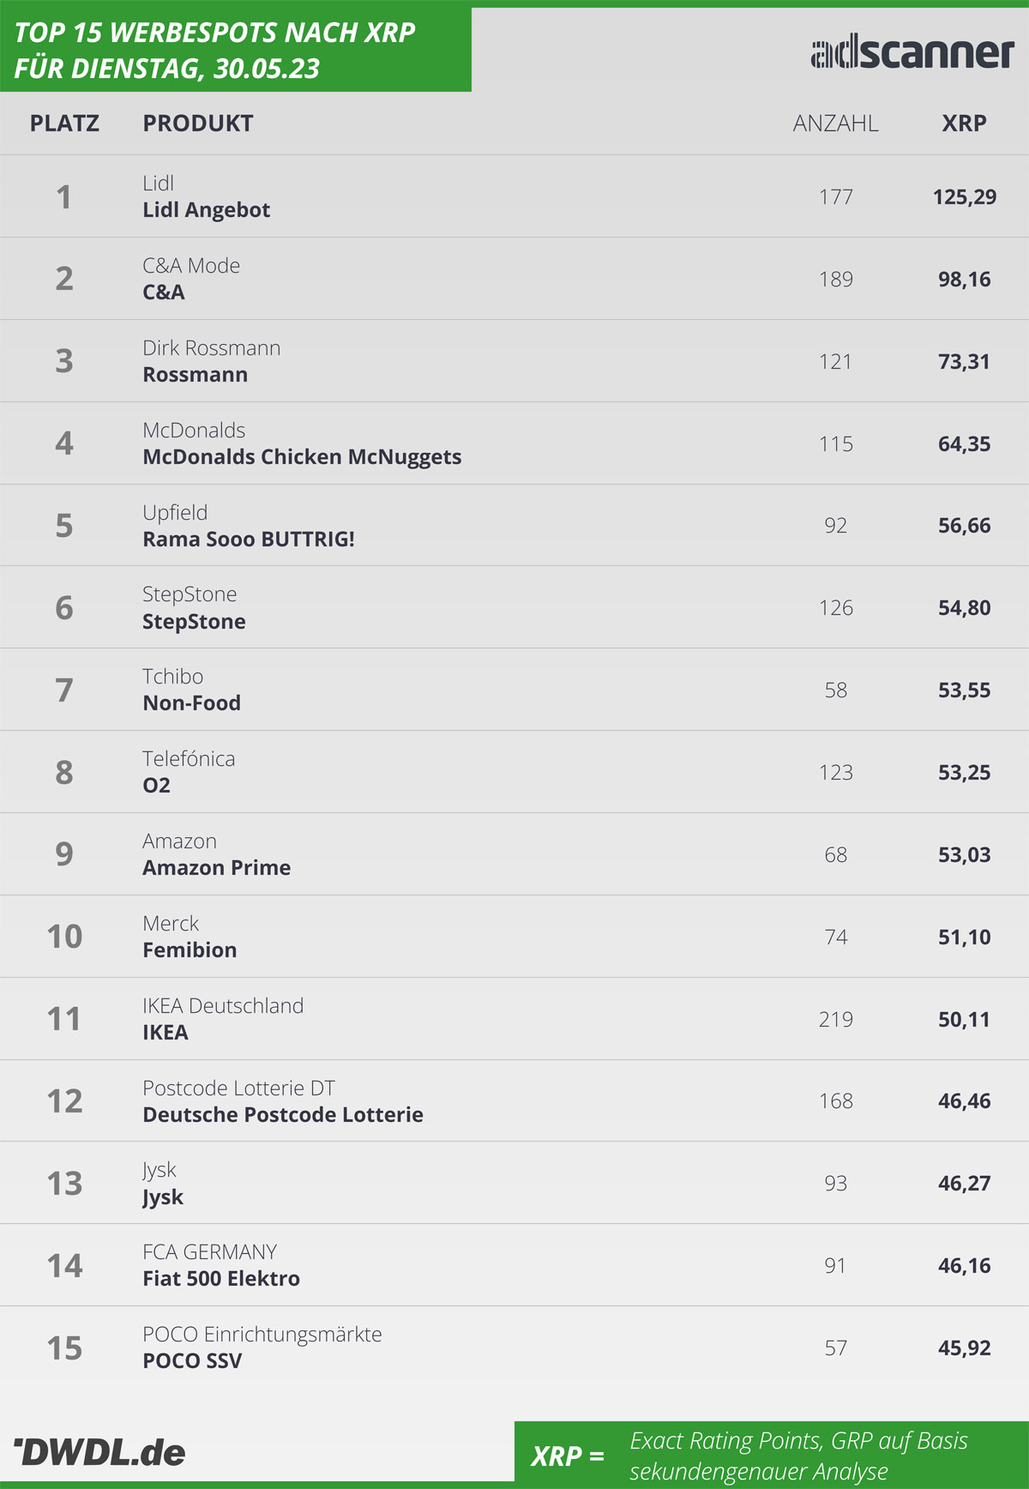
Task: Select Rama Sooo BUTTRIG! product
Action: coord(249,540)
